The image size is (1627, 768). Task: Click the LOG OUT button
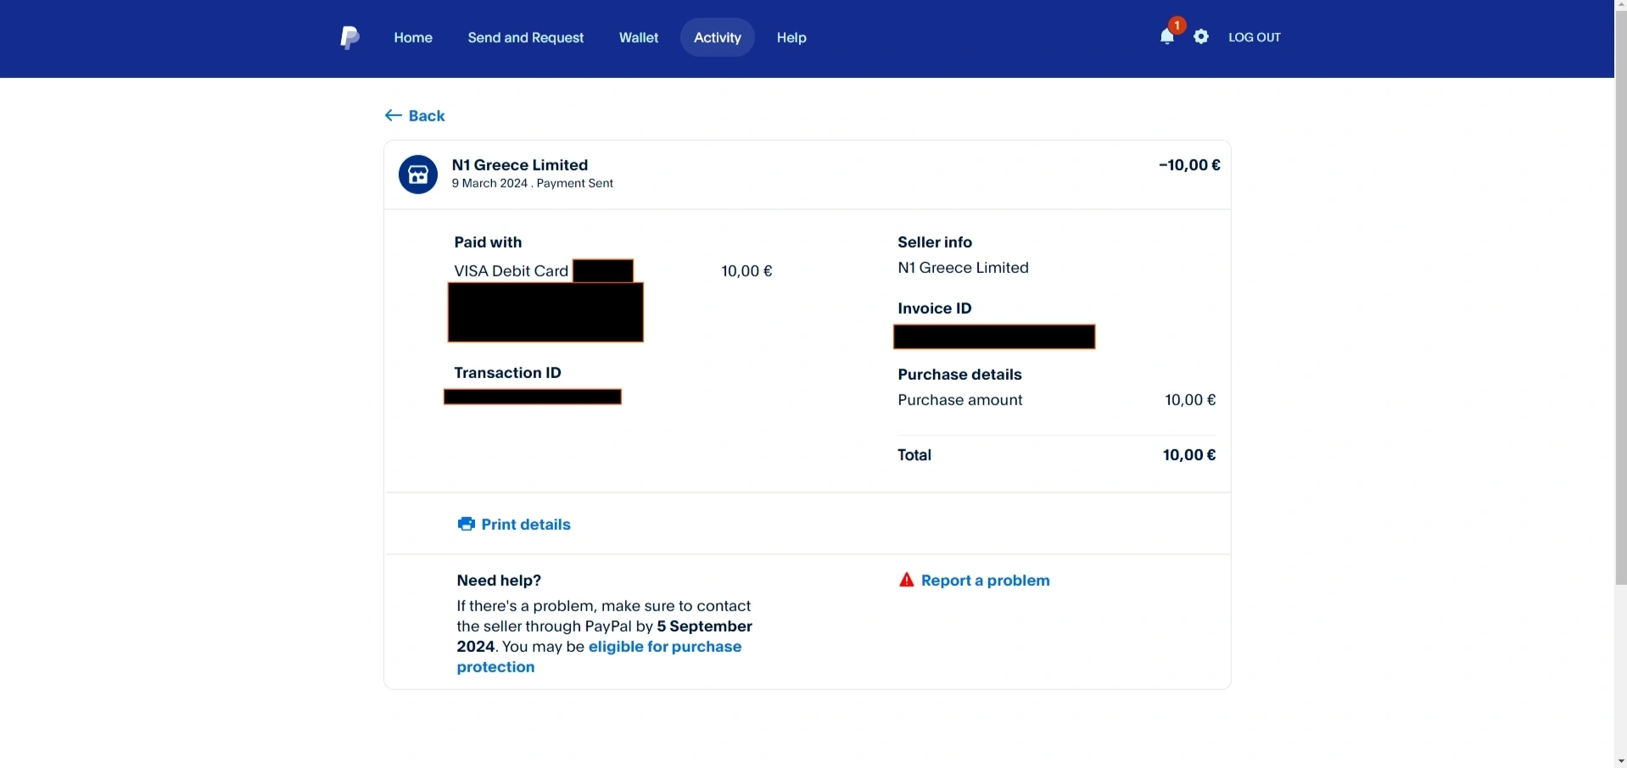(1255, 37)
